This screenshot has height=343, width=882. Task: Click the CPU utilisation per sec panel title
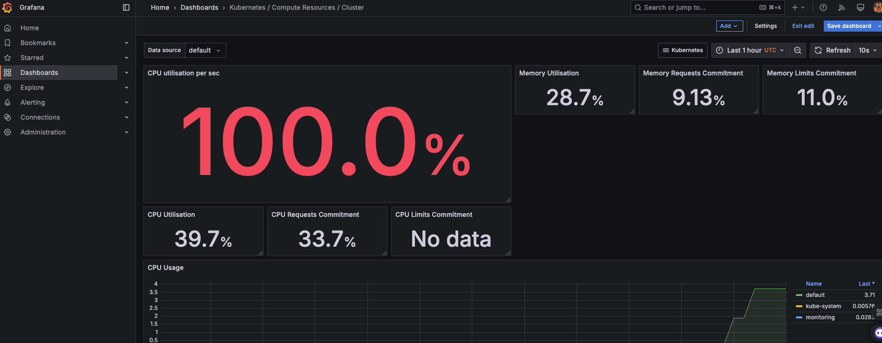(183, 73)
